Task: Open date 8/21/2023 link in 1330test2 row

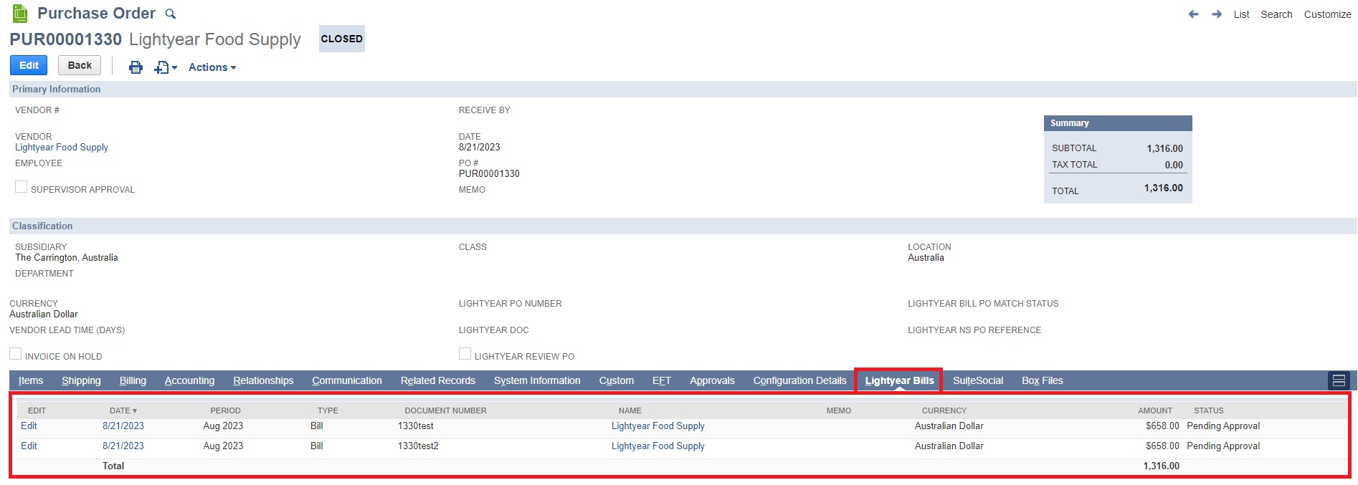Action: pyautogui.click(x=123, y=446)
